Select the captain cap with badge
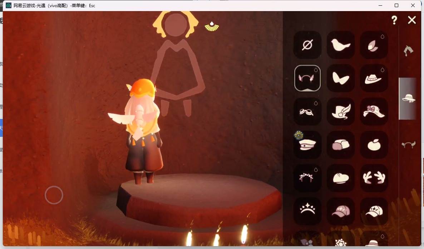Viewport: 424px width, 249px height. 307,145
